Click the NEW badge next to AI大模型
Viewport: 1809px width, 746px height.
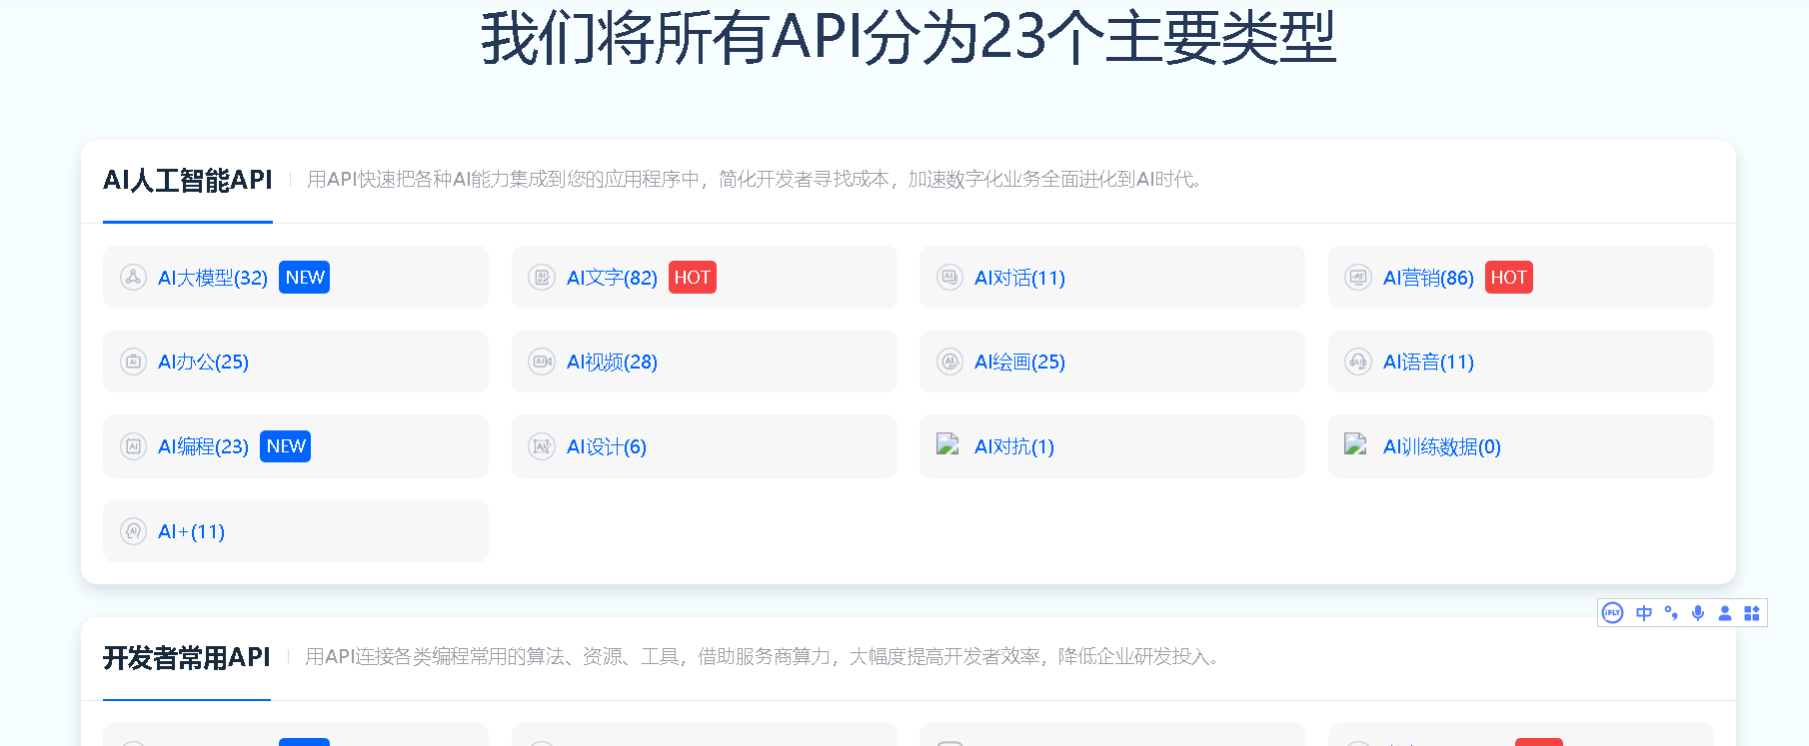[305, 278]
